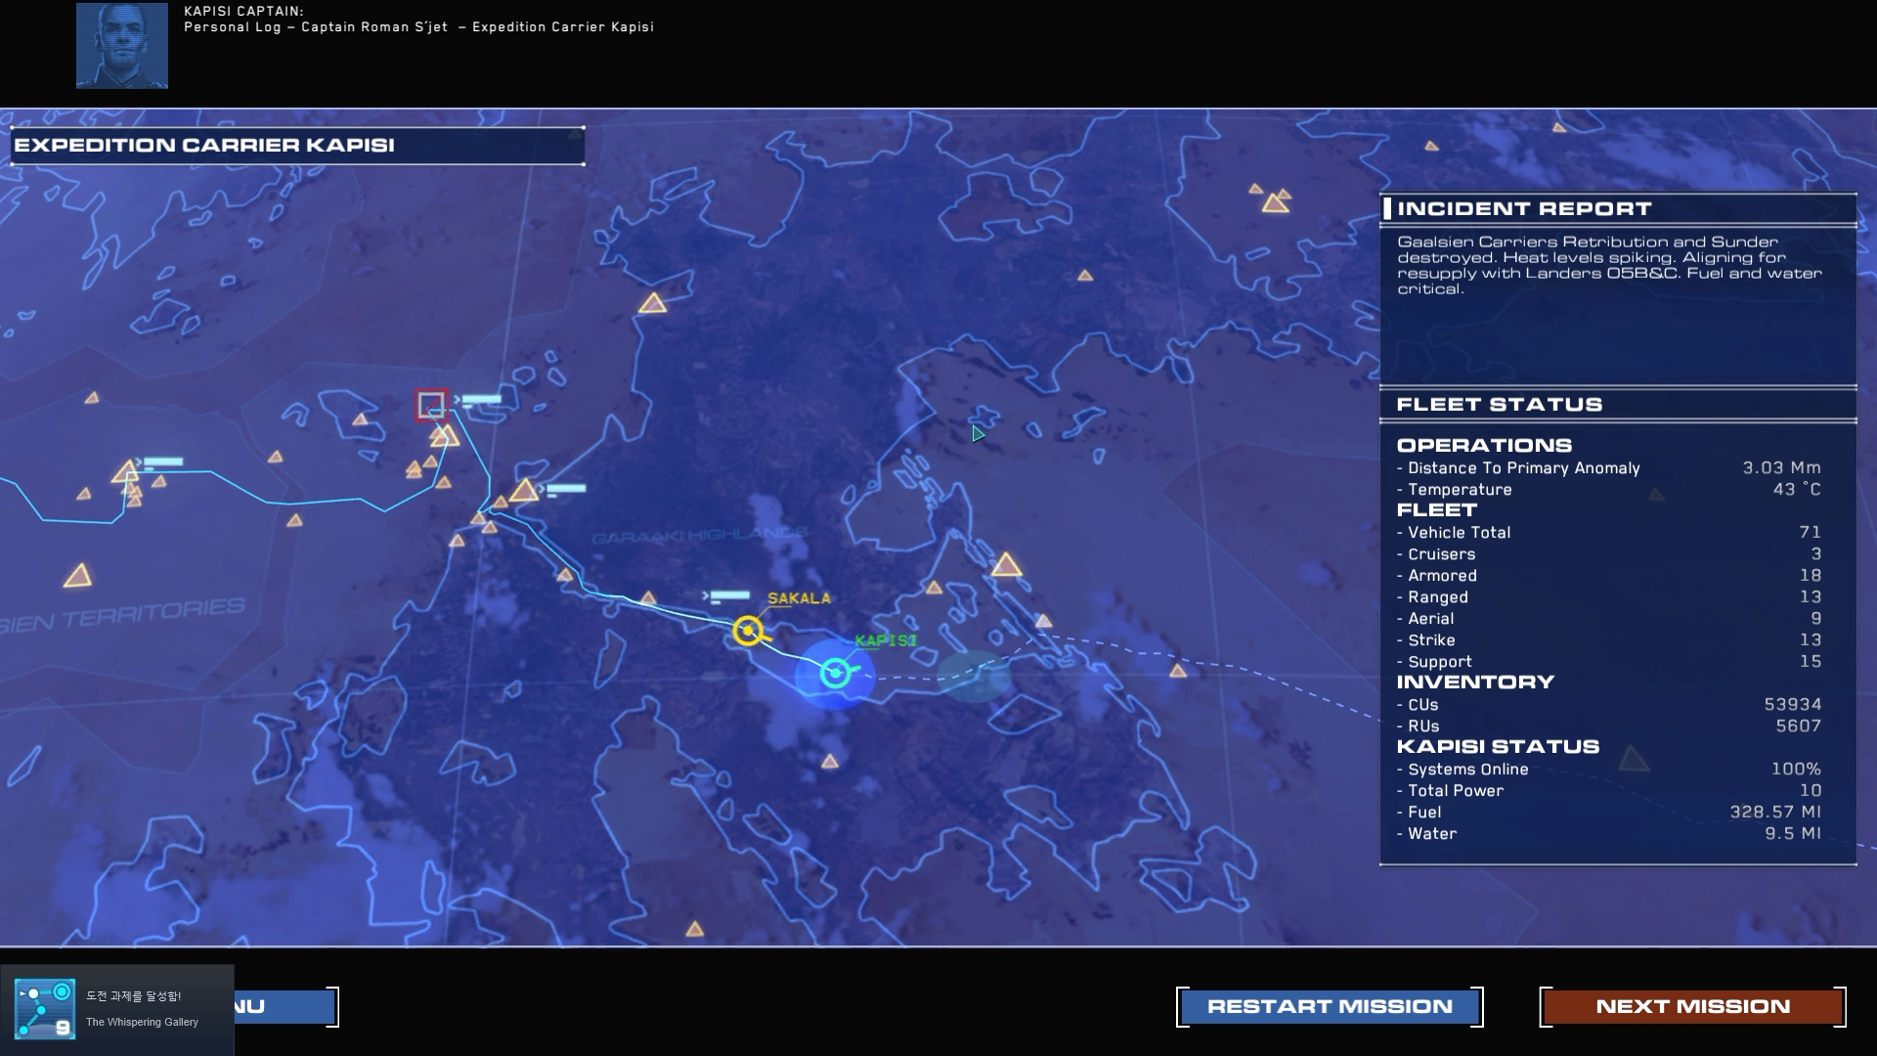Select the red square marker on map
1877x1056 pixels.
[430, 405]
